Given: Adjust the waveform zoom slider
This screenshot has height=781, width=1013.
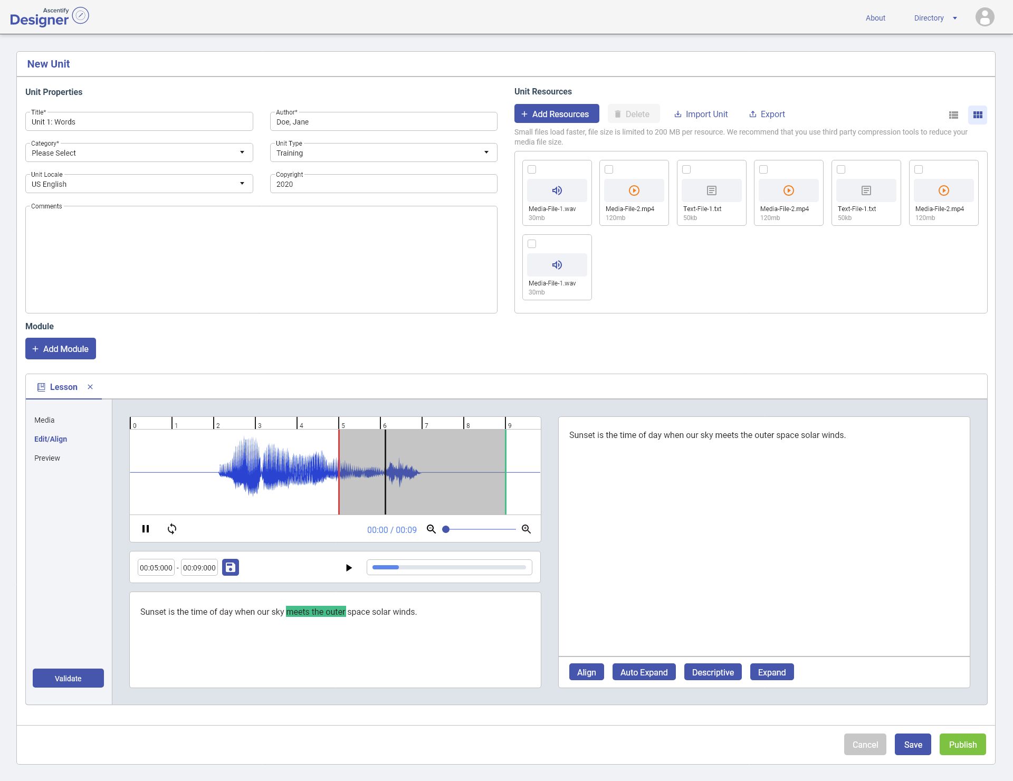Looking at the screenshot, I should (480, 529).
